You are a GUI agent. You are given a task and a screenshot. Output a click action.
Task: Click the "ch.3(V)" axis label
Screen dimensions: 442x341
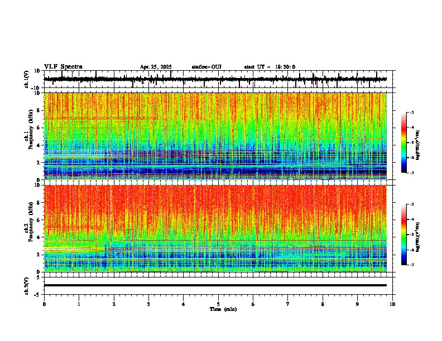pyautogui.click(x=27, y=286)
